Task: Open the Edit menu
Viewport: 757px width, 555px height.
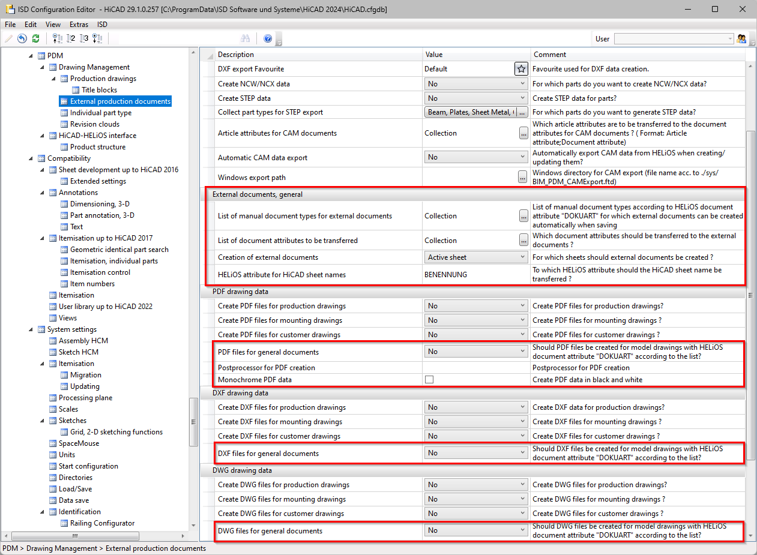Action: pos(31,25)
